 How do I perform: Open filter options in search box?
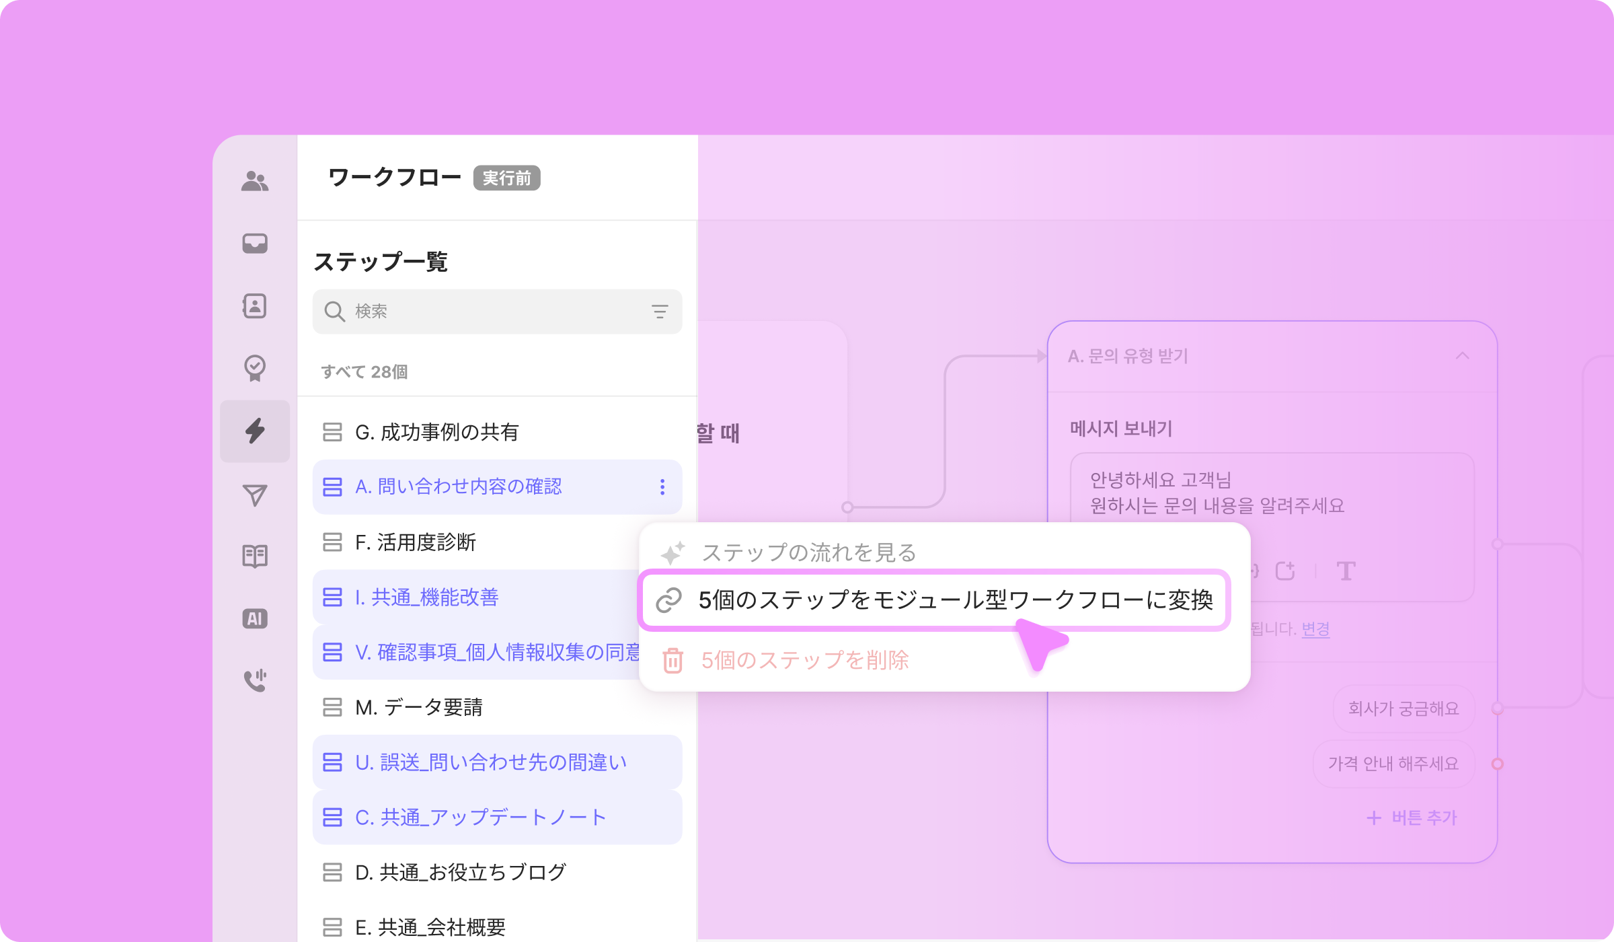coord(659,312)
